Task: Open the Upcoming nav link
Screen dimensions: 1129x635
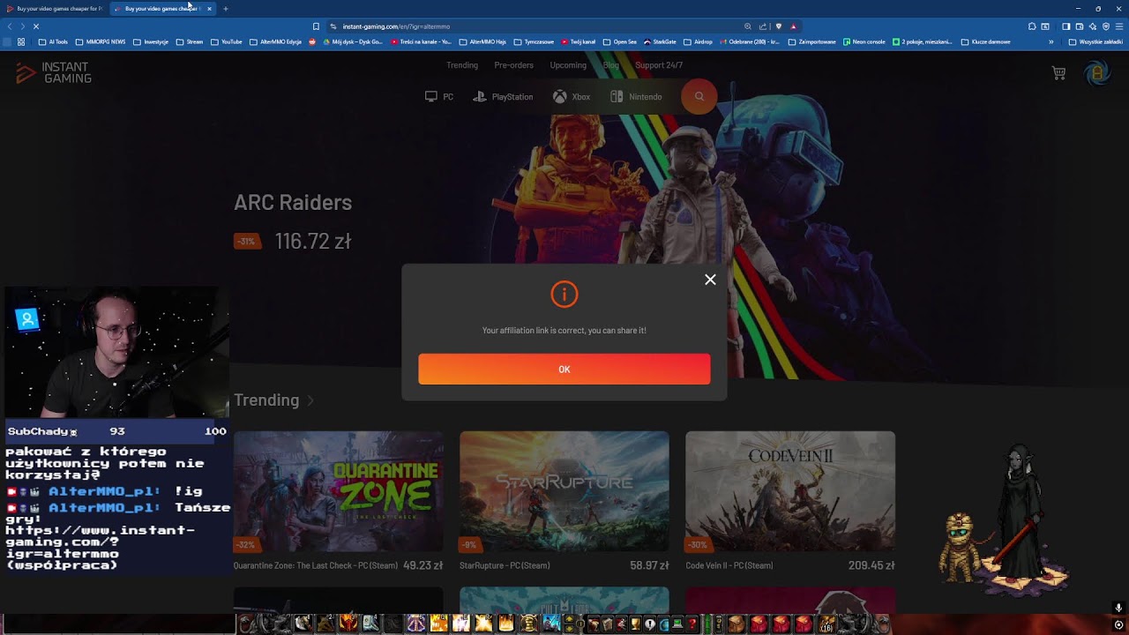Action: [x=568, y=65]
